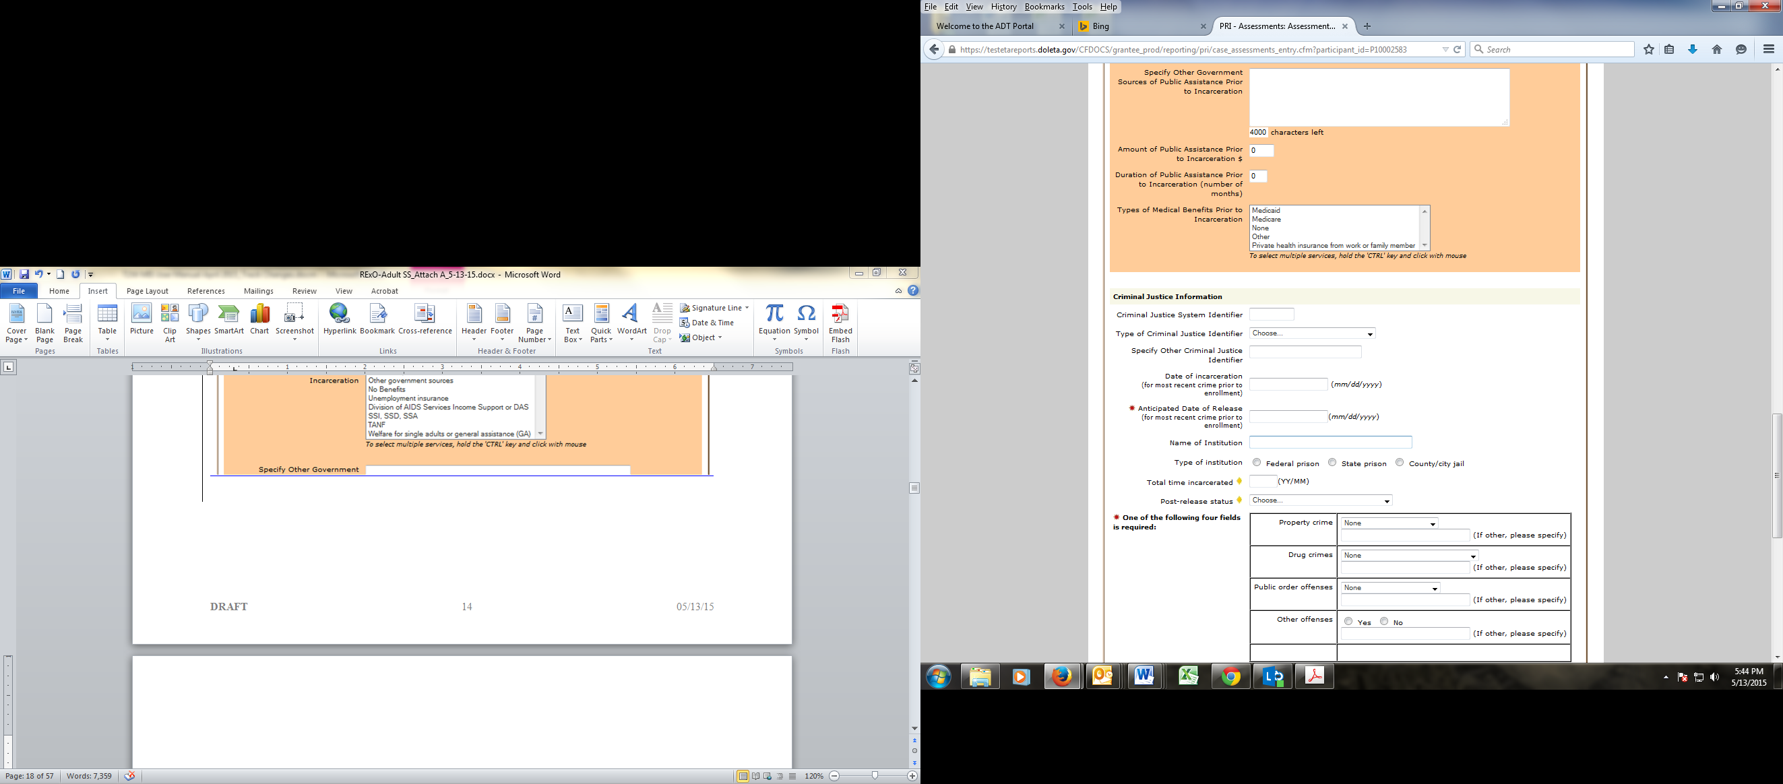The height and width of the screenshot is (784, 1783).
Task: Select the Federal prison radio button
Action: click(x=1257, y=462)
